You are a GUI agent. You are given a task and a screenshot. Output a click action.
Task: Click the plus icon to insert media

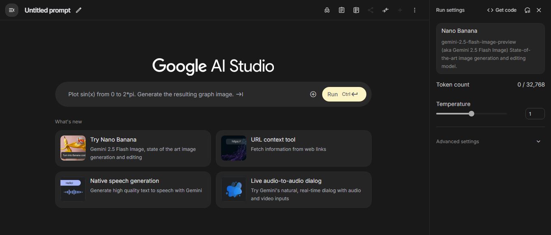coord(313,94)
